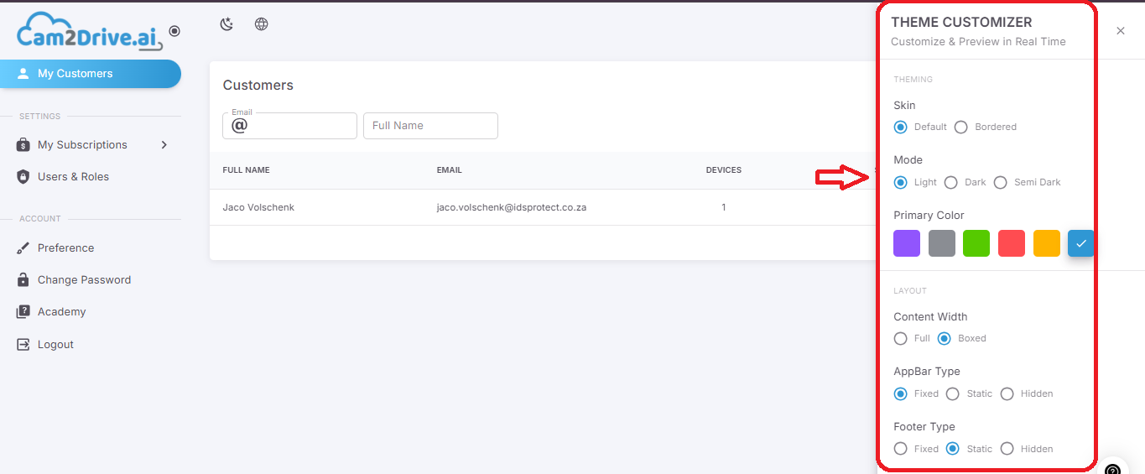Choose the green primary color
The height and width of the screenshot is (474, 1145).
tap(976, 243)
